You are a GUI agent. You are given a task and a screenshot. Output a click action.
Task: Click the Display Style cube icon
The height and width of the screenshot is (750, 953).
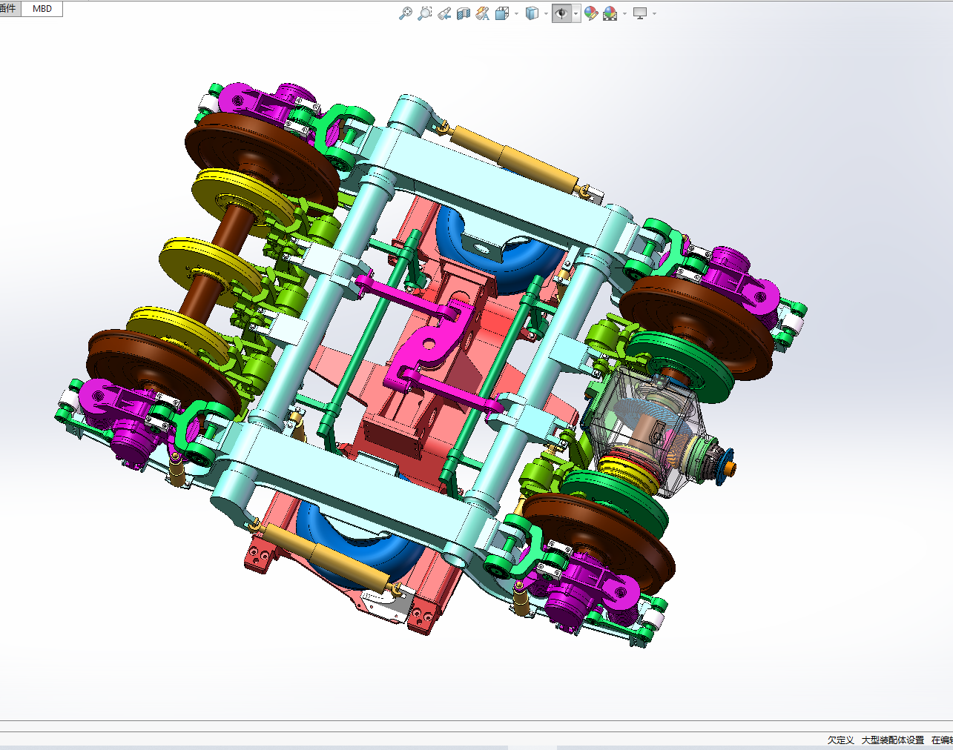pyautogui.click(x=532, y=13)
